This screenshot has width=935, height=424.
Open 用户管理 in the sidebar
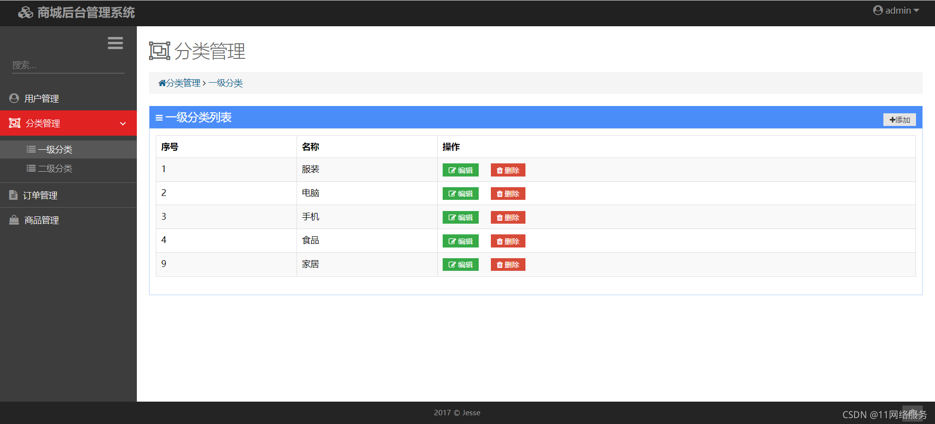(x=68, y=98)
